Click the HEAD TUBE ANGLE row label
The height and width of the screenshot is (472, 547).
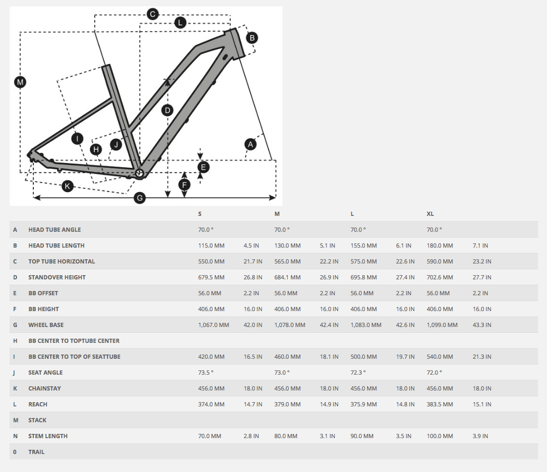pos(54,230)
